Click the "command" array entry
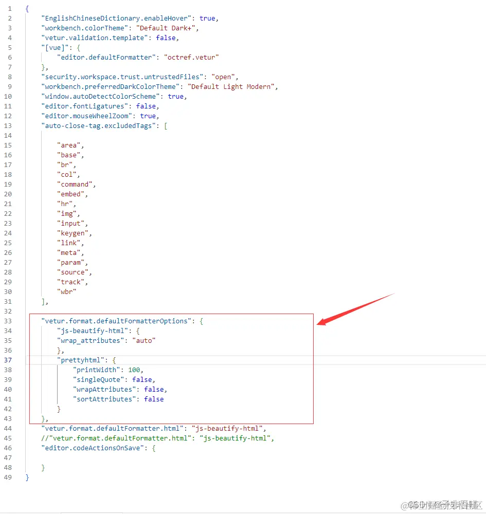The image size is (486, 514). (x=75, y=185)
